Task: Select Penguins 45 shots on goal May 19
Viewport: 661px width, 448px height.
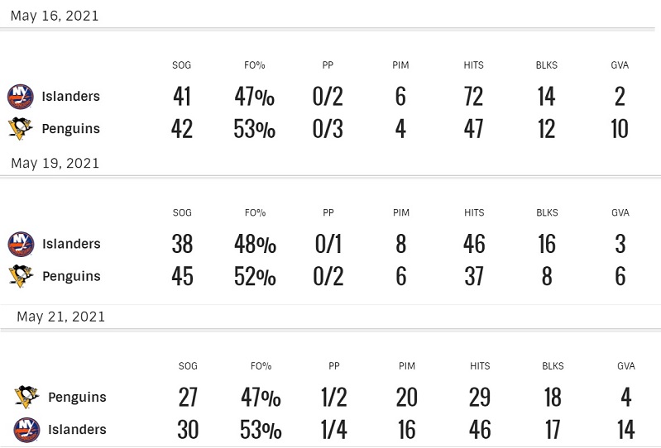Action: click(x=182, y=276)
